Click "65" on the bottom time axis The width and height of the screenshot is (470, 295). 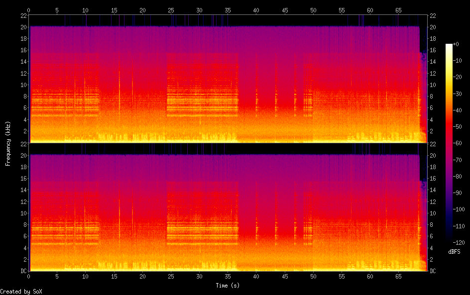pyautogui.click(x=398, y=277)
